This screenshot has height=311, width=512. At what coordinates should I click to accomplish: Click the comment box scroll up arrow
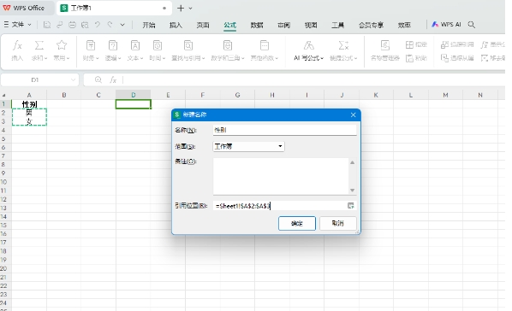tap(353, 162)
